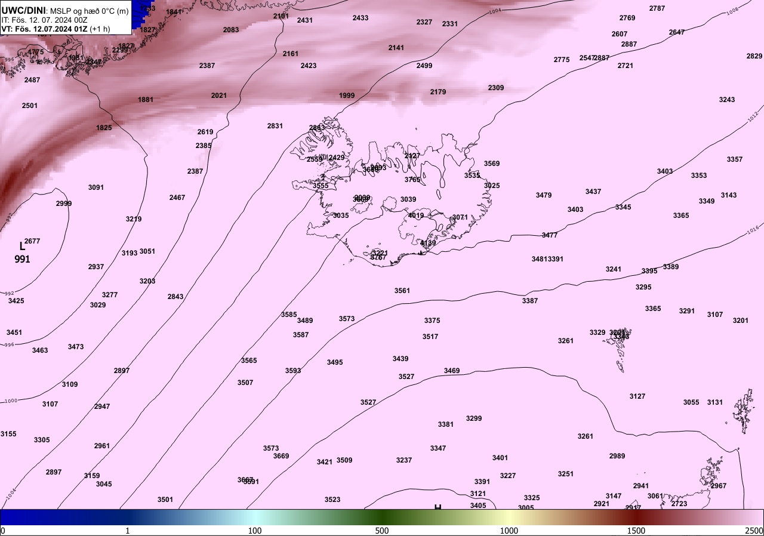Click the 2967 value near Scotland
764x536 pixels.
(x=719, y=486)
